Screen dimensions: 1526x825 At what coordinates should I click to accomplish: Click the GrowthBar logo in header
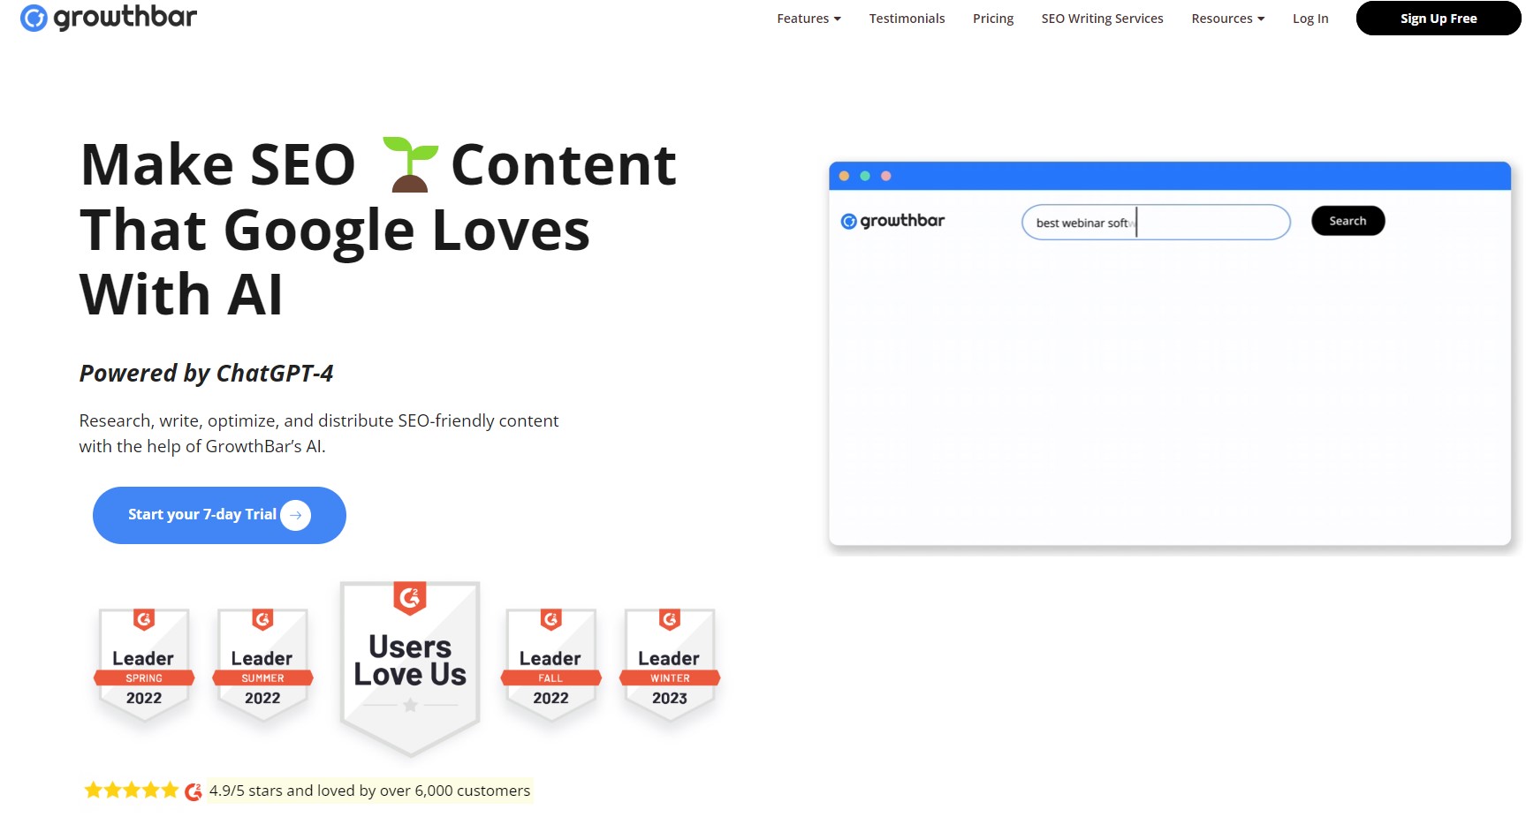109,18
